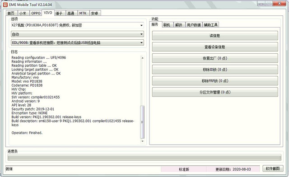Open the 高通 tab
The image size is (289, 177).
[71, 13]
